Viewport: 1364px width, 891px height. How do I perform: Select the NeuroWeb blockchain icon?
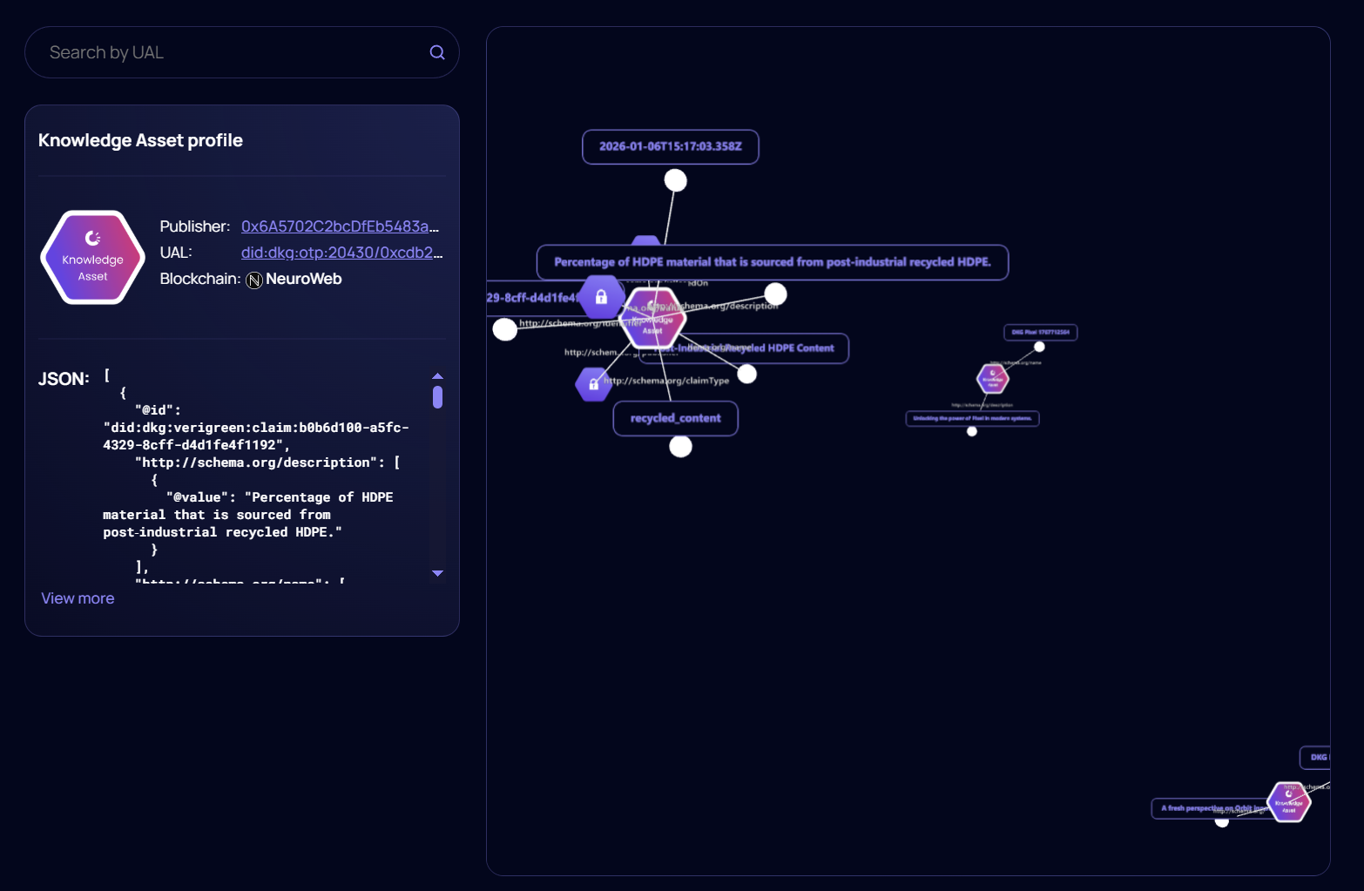[253, 280]
